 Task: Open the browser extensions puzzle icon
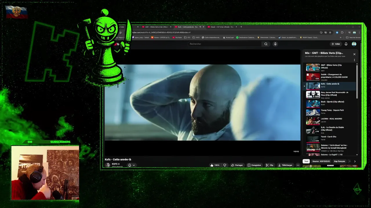coord(342,32)
